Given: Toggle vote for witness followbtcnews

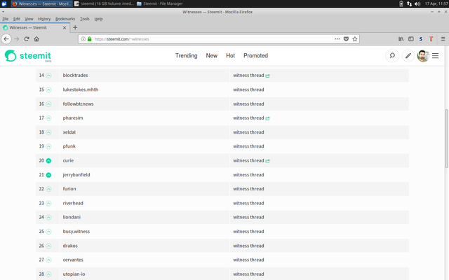Looking at the screenshot, I should (x=48, y=104).
